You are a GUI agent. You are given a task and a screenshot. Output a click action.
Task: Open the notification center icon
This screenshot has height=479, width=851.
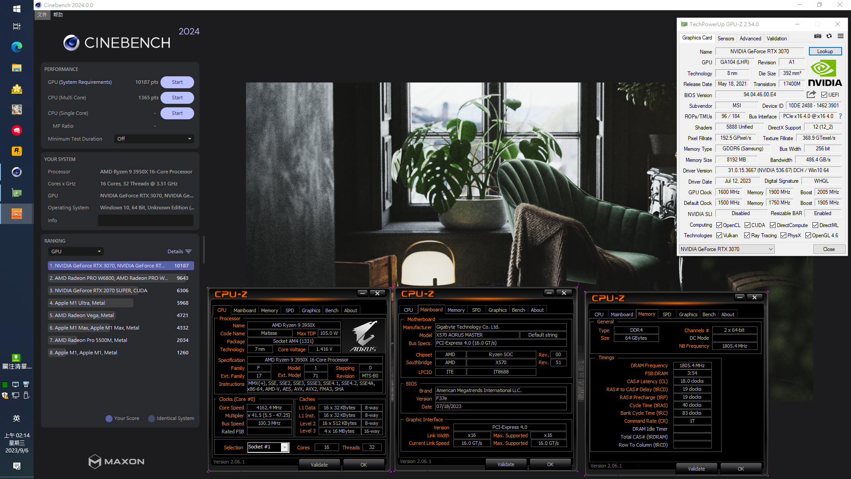pyautogui.click(x=16, y=466)
